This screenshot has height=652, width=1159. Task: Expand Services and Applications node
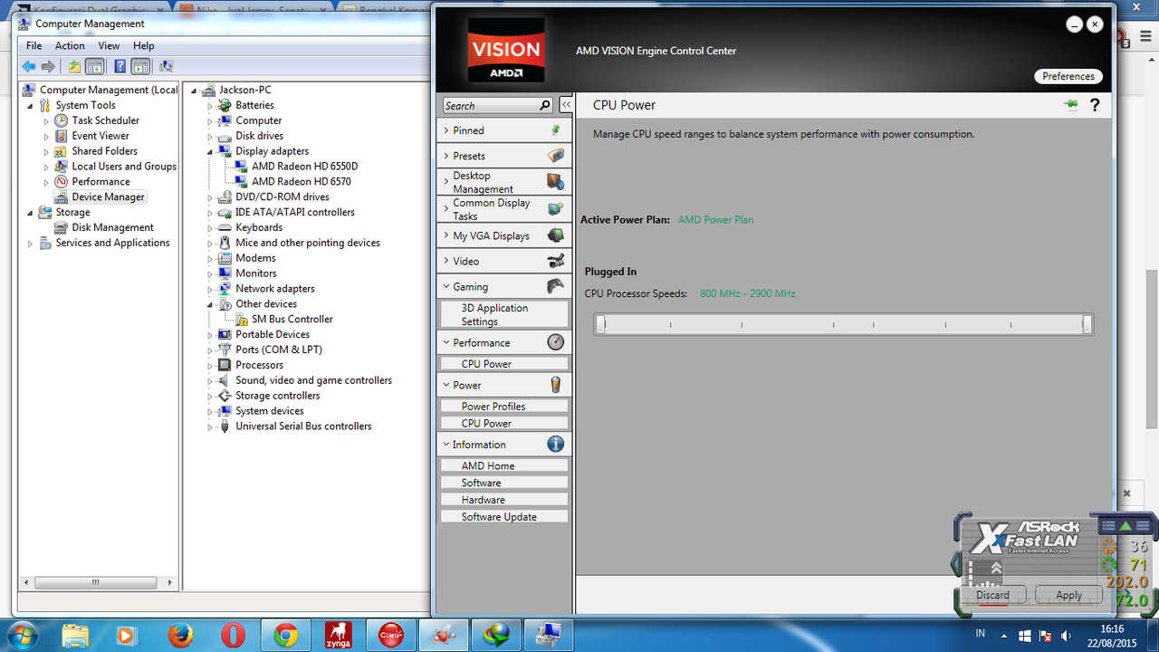point(30,244)
